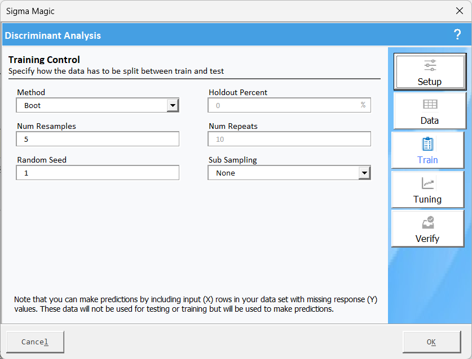Close the Sigma Magic dialog window
This screenshot has width=472, height=359.
pyautogui.click(x=459, y=11)
